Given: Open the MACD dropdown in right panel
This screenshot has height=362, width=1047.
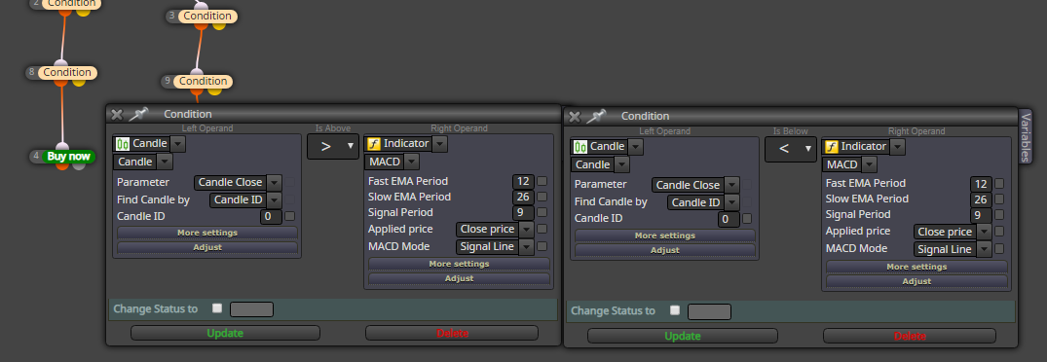Looking at the screenshot, I should point(870,164).
